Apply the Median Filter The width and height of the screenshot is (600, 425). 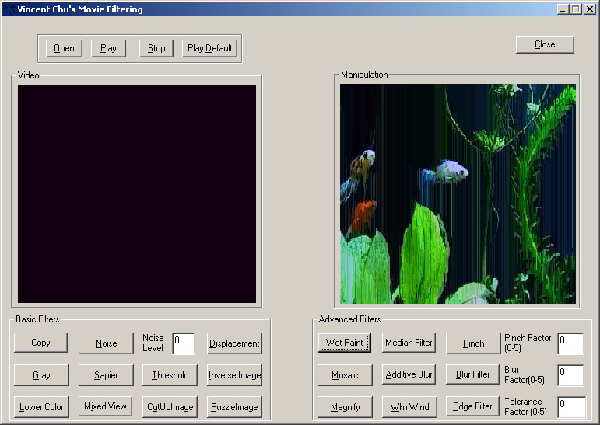point(409,343)
